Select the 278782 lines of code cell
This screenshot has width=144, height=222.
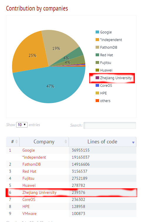click(x=103, y=185)
